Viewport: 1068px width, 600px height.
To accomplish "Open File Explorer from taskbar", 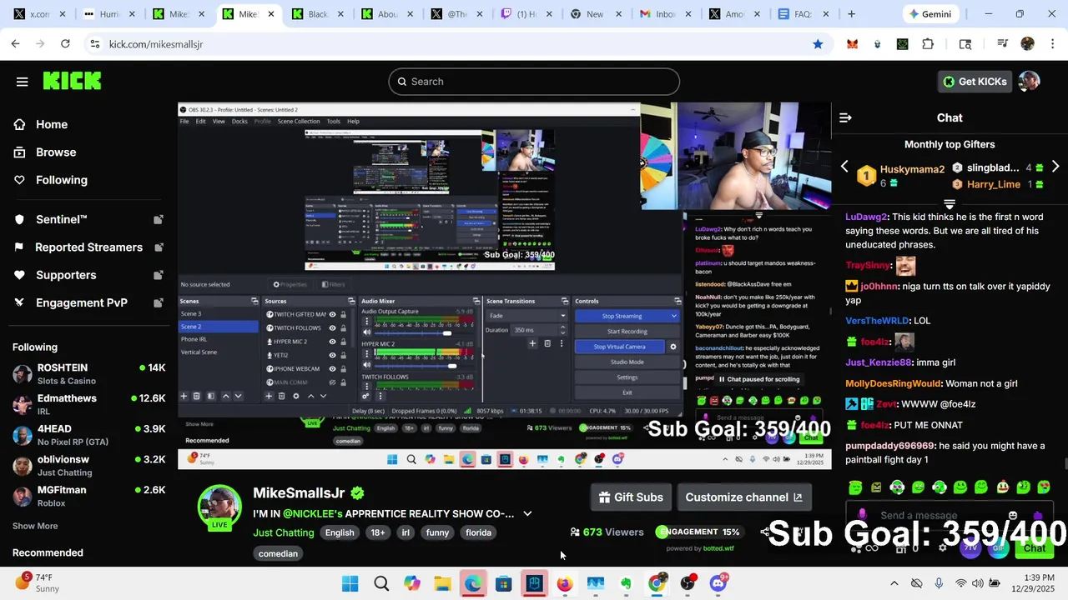I will tap(442, 583).
